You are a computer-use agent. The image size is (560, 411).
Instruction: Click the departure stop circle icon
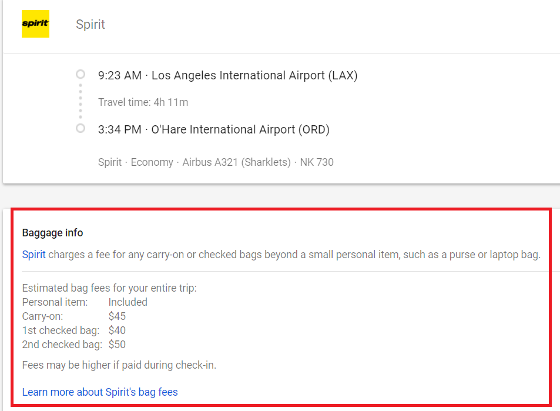tap(80, 74)
